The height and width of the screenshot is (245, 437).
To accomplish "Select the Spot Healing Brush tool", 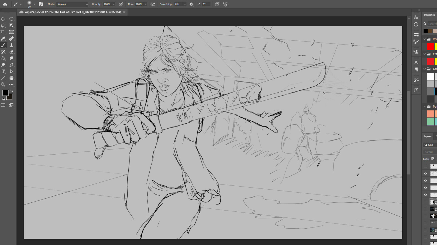I will click(11, 39).
